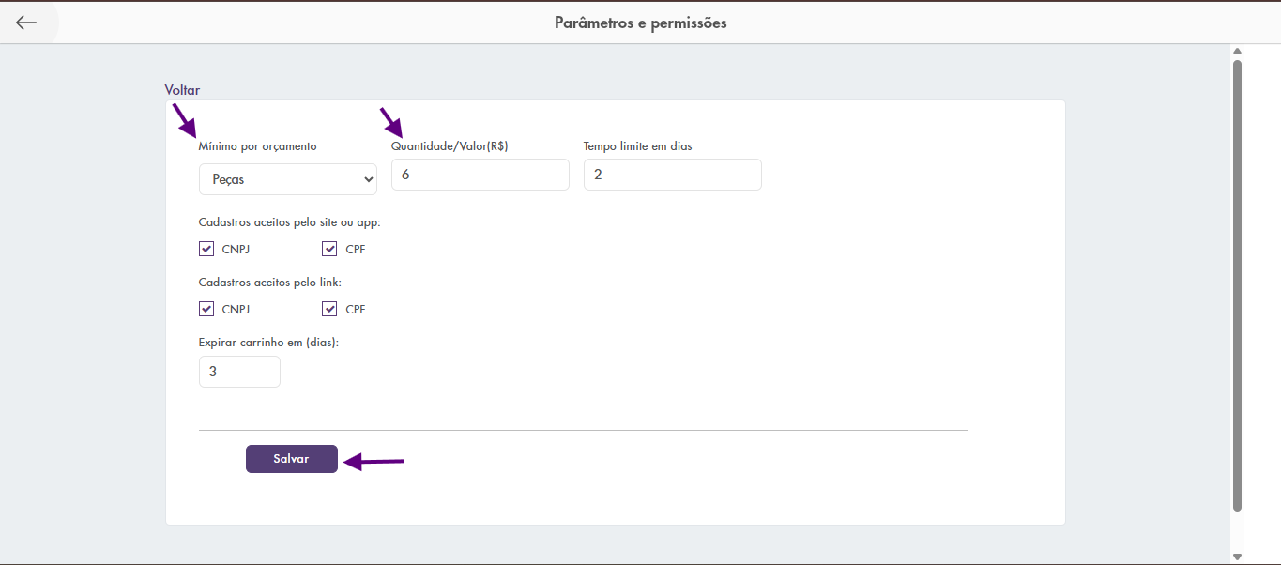Select the Tempo limite em dias field
Image resolution: width=1281 pixels, height=565 pixels.
tap(672, 175)
